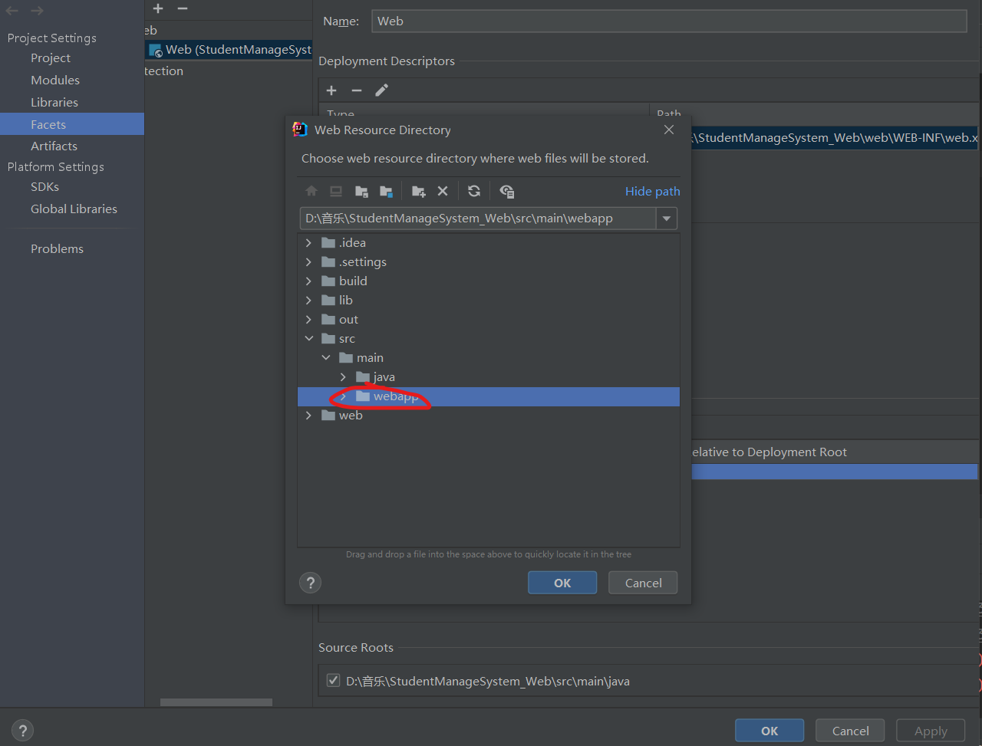Screen dimensions: 982x746
Task: Select the java folder row
Action: click(x=488, y=377)
